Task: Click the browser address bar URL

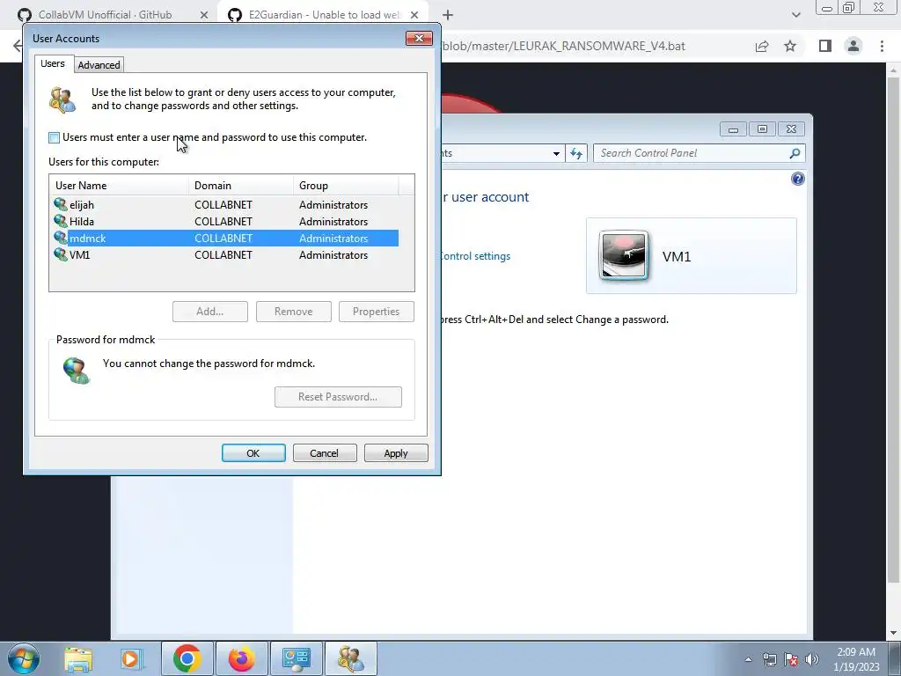Action: [563, 46]
